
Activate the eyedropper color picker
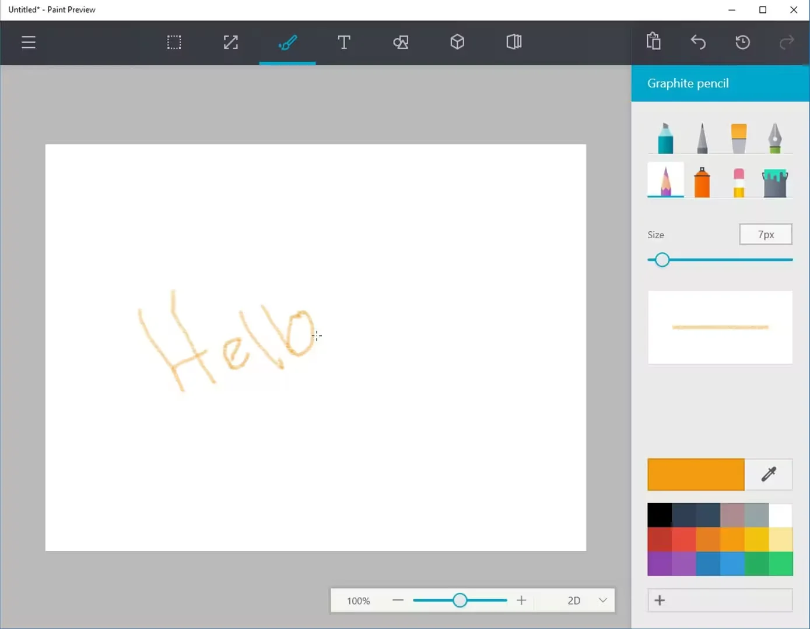tap(769, 475)
